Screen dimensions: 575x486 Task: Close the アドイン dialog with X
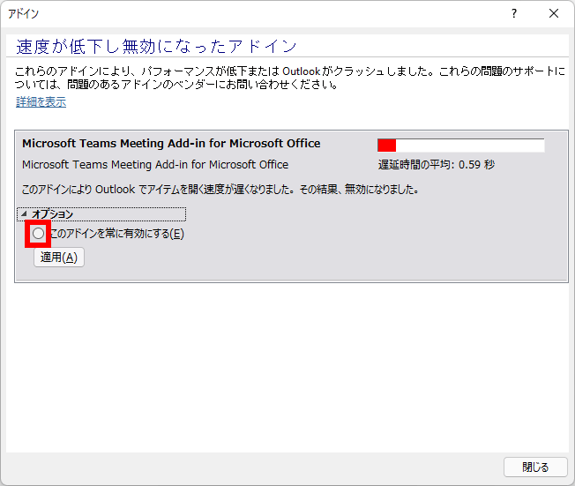click(554, 13)
